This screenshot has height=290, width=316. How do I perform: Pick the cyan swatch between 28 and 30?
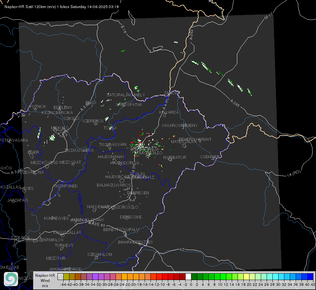275,276
